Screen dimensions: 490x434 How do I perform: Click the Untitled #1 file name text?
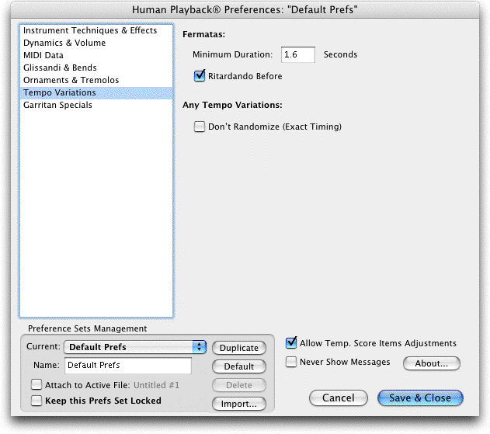157,385
